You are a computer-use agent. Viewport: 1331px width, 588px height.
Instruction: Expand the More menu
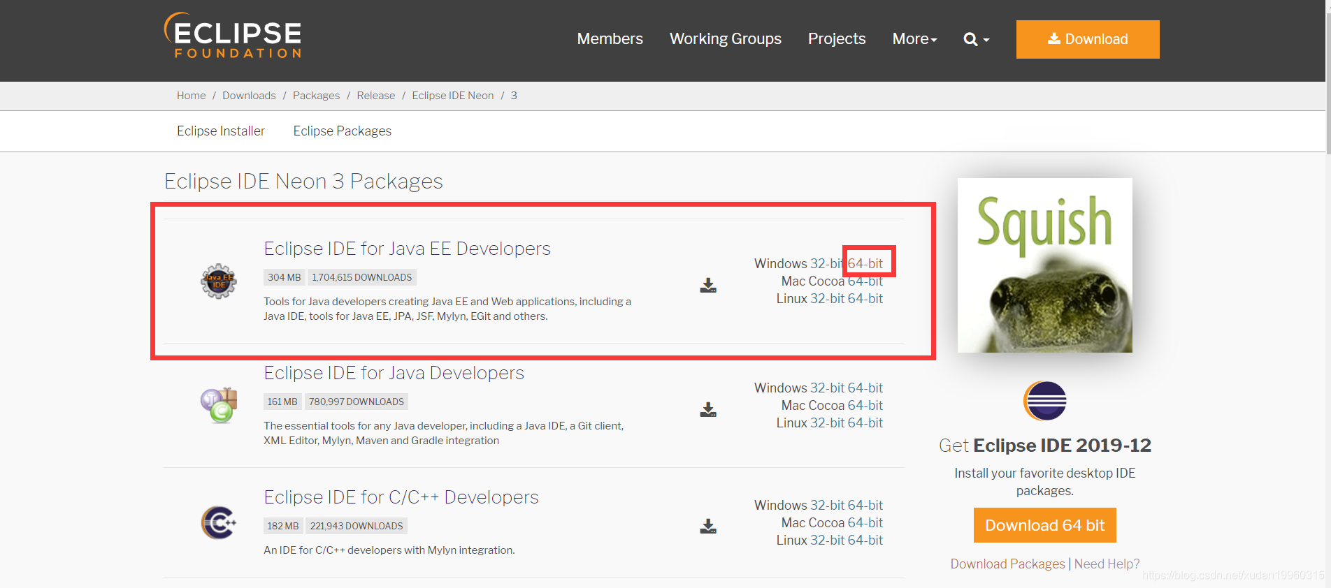(914, 39)
